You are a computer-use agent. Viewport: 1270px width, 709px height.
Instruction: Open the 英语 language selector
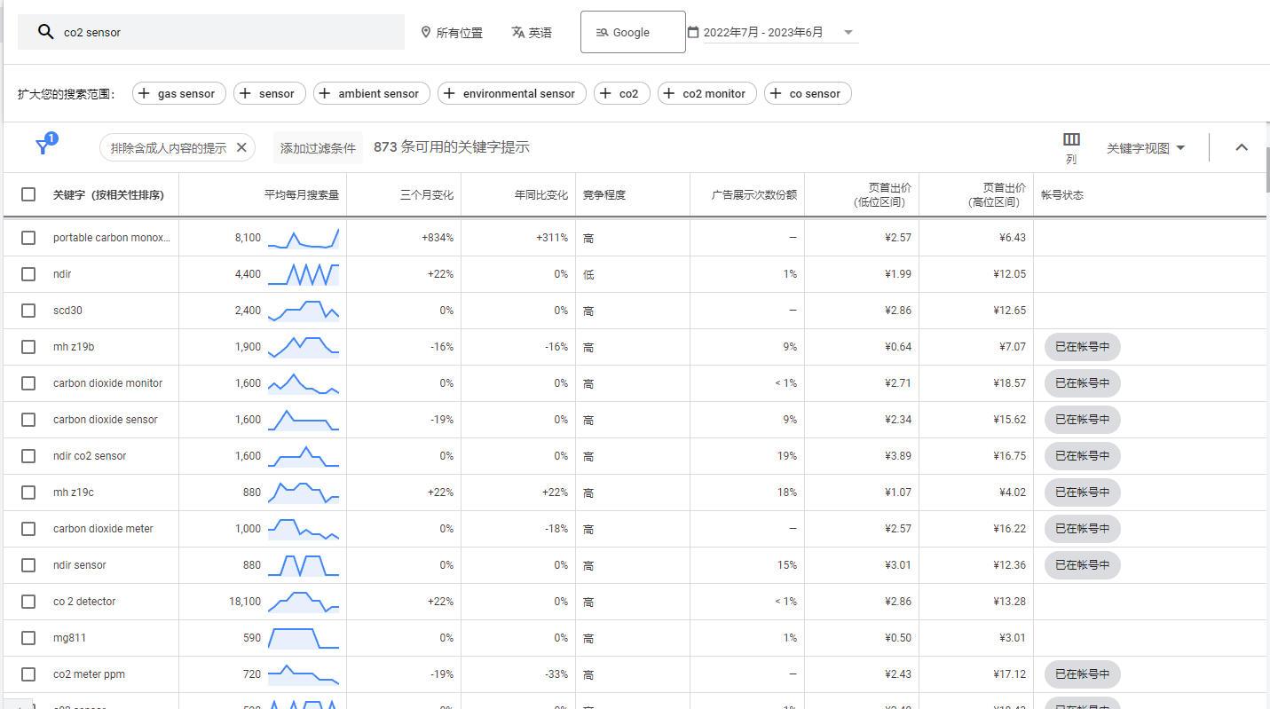click(532, 32)
